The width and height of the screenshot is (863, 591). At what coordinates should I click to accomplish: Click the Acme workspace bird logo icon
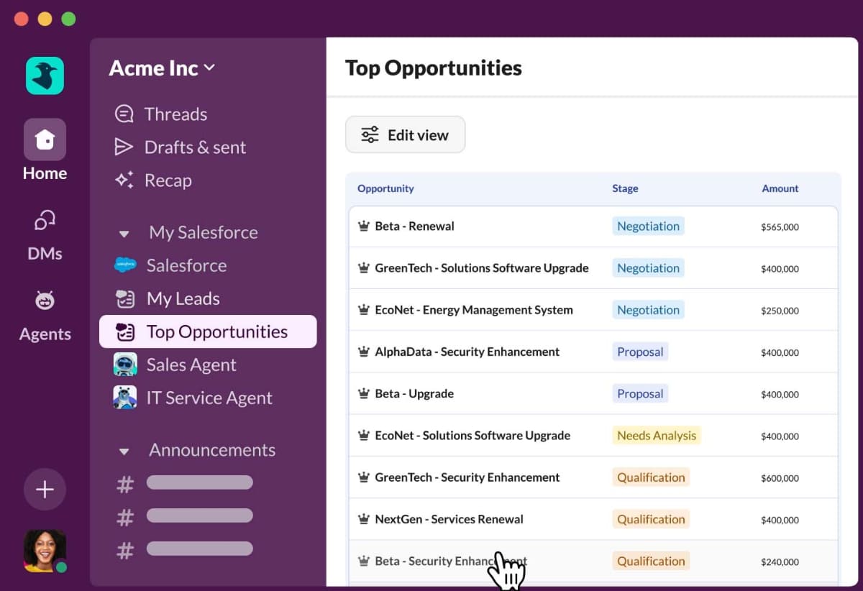pos(45,75)
